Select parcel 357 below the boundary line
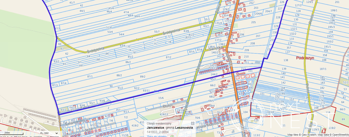 pyautogui.click(x=118, y=110)
